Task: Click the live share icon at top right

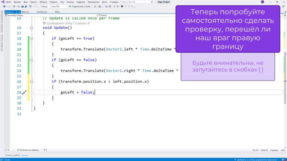Action: tap(283, 6)
